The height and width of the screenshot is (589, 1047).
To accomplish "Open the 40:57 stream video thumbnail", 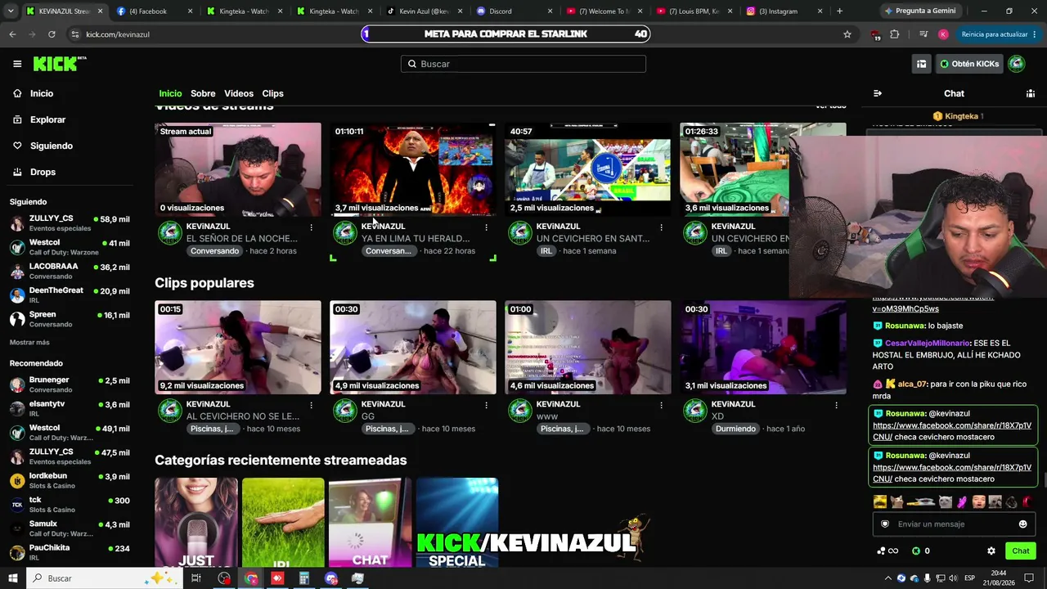I will pos(588,169).
